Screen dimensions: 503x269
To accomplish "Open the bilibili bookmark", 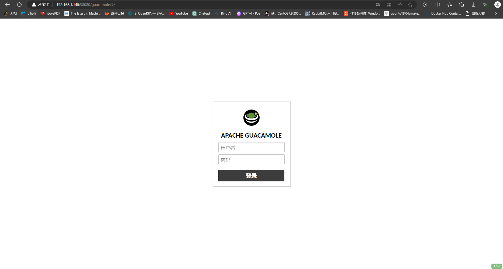I will (x=29, y=13).
